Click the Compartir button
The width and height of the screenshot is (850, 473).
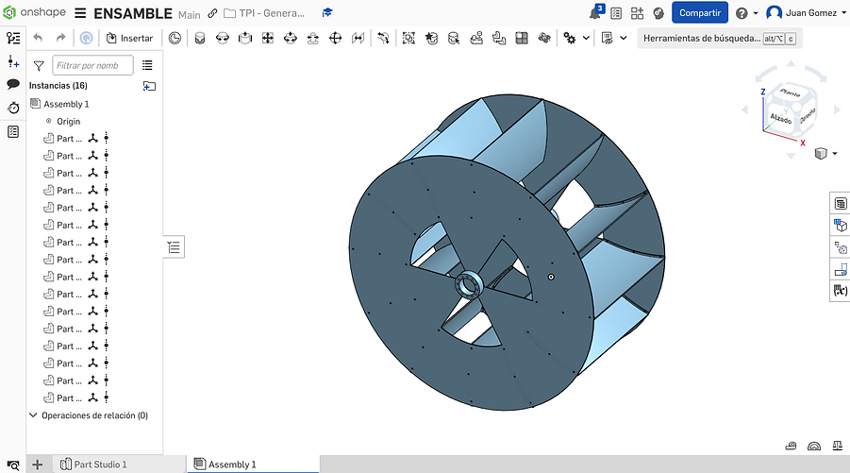coord(700,12)
